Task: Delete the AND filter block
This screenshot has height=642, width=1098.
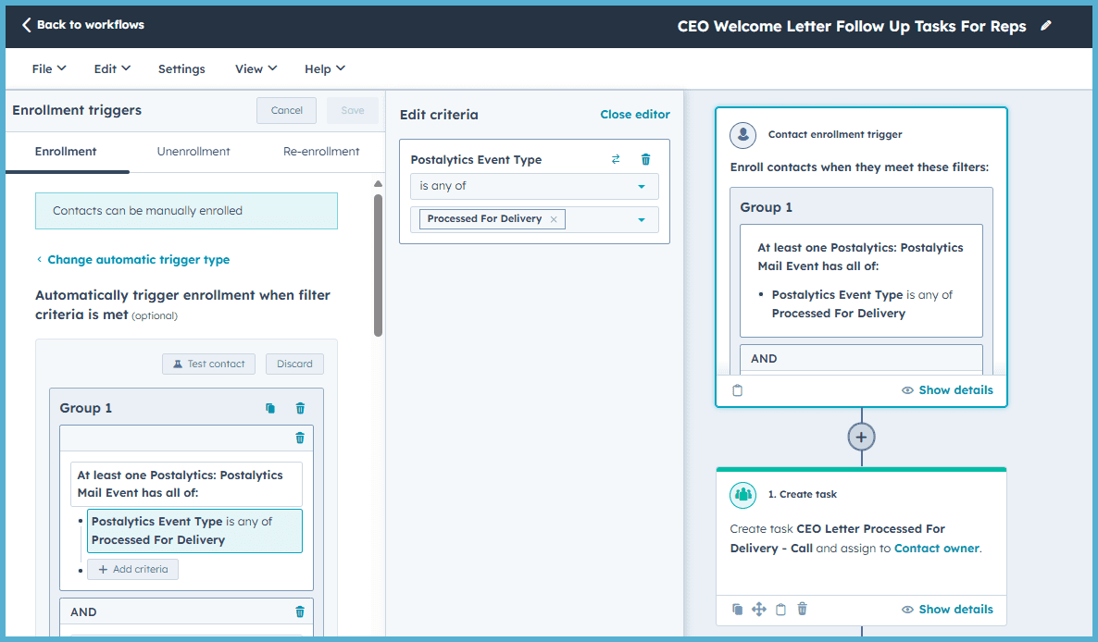Action: click(300, 611)
